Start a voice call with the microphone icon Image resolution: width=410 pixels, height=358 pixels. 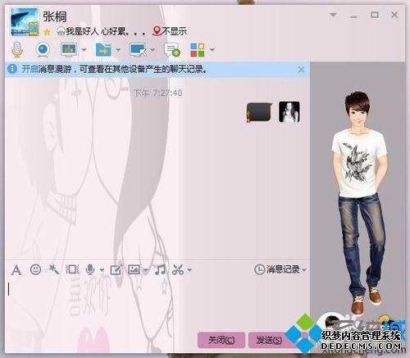tap(17, 50)
